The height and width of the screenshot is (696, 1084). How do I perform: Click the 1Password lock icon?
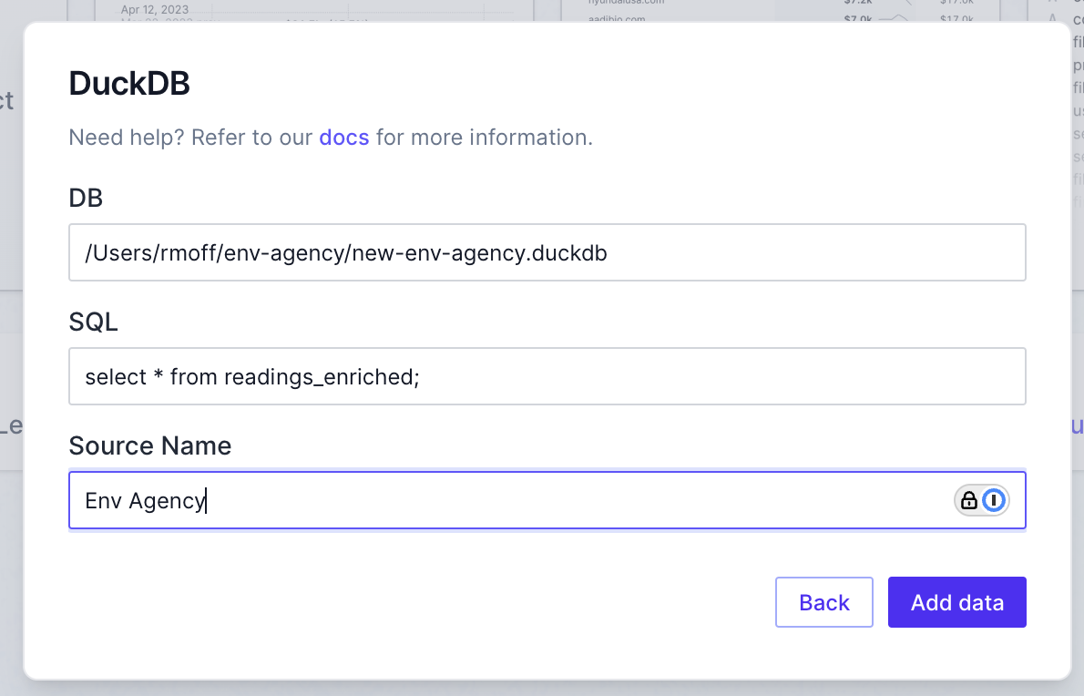click(x=969, y=500)
